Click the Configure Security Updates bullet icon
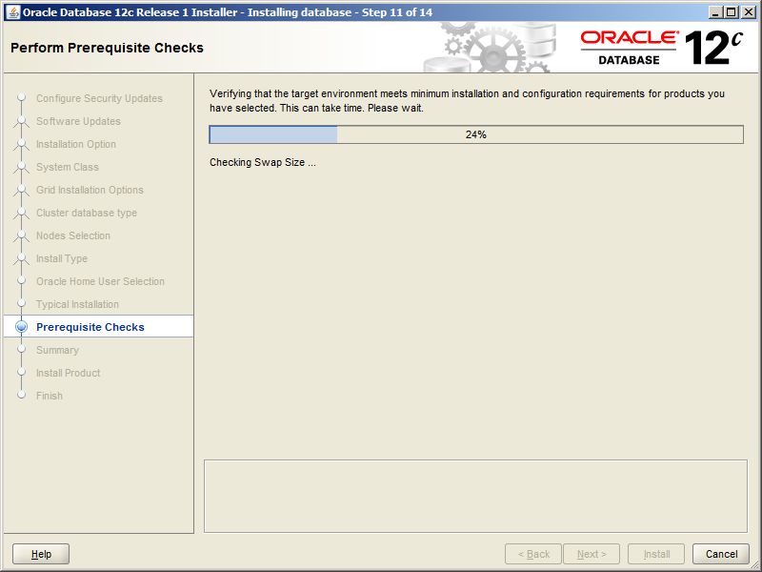762x572 pixels. click(x=21, y=97)
